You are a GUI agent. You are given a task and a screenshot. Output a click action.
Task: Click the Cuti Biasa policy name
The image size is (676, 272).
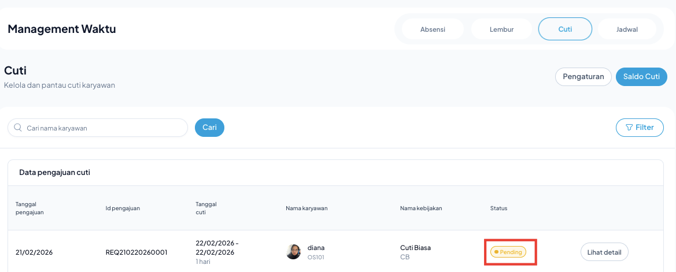click(x=415, y=248)
